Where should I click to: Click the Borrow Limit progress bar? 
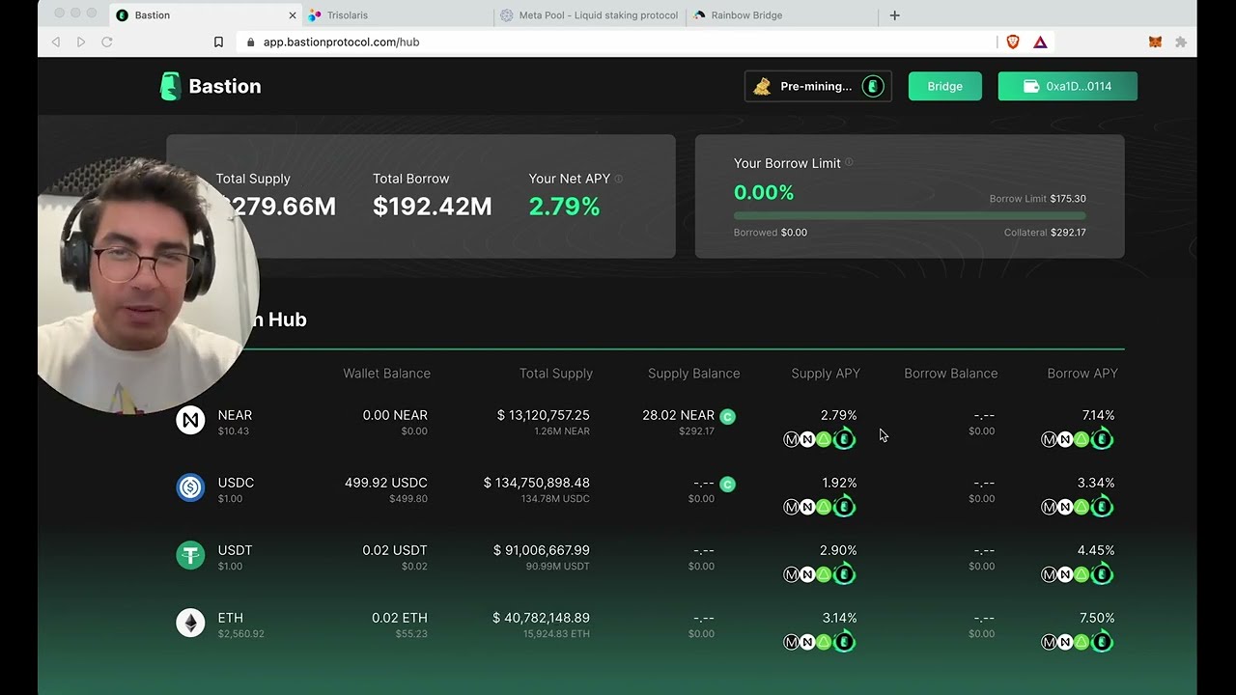(910, 216)
